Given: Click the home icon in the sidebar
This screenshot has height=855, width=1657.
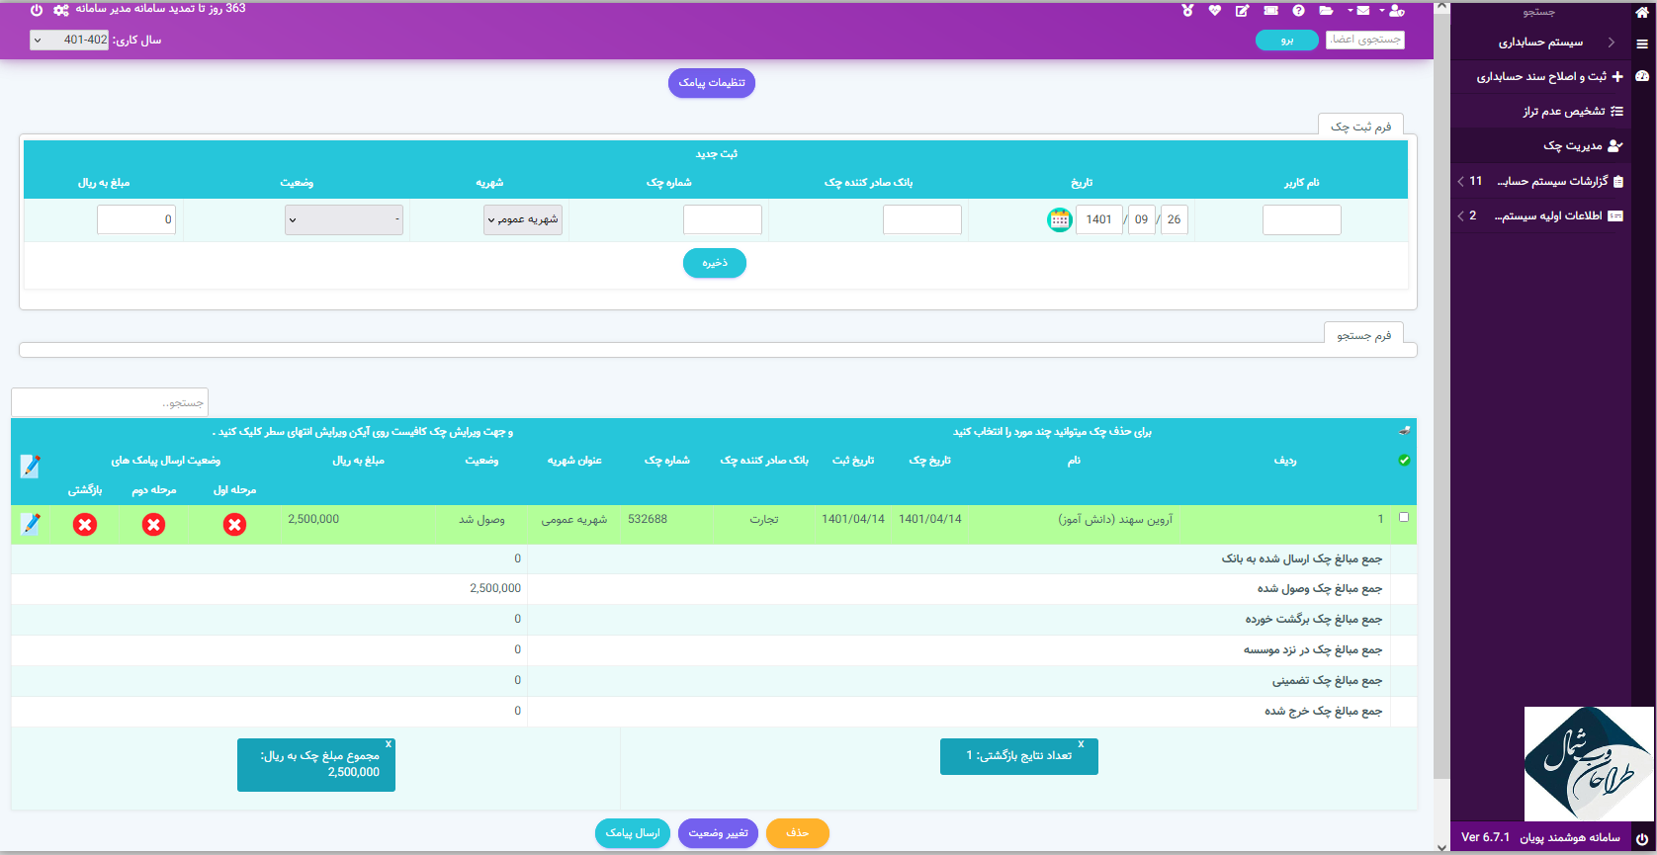Looking at the screenshot, I should coord(1642,12).
